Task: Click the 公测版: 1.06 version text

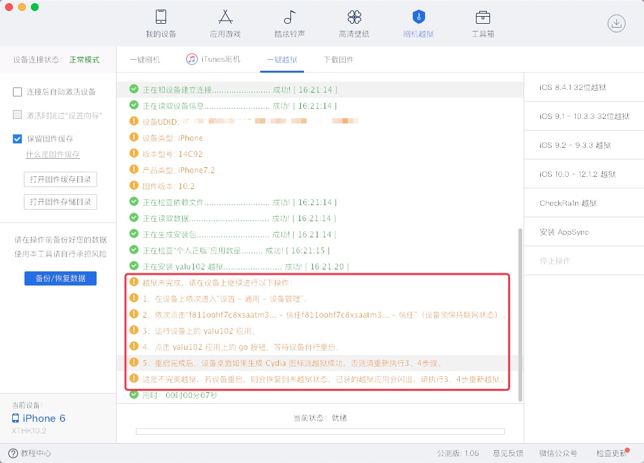Action: coord(457,453)
